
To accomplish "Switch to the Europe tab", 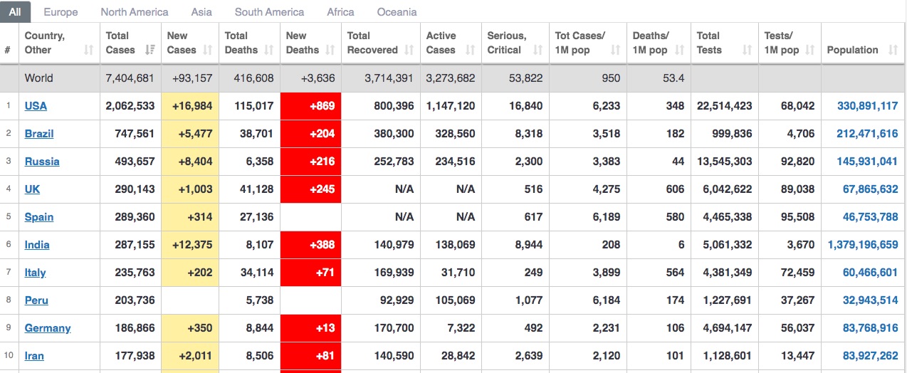I will click(x=61, y=12).
